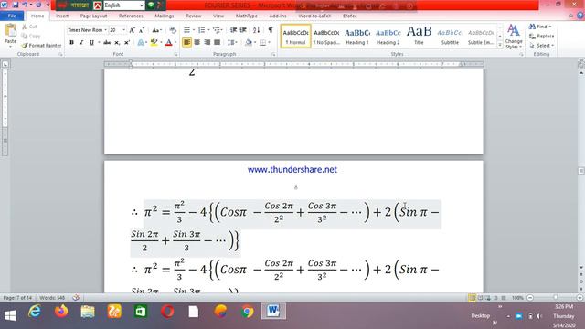Open Text Effects glowing A icon
The width and height of the screenshot is (585, 329).
tap(141, 43)
